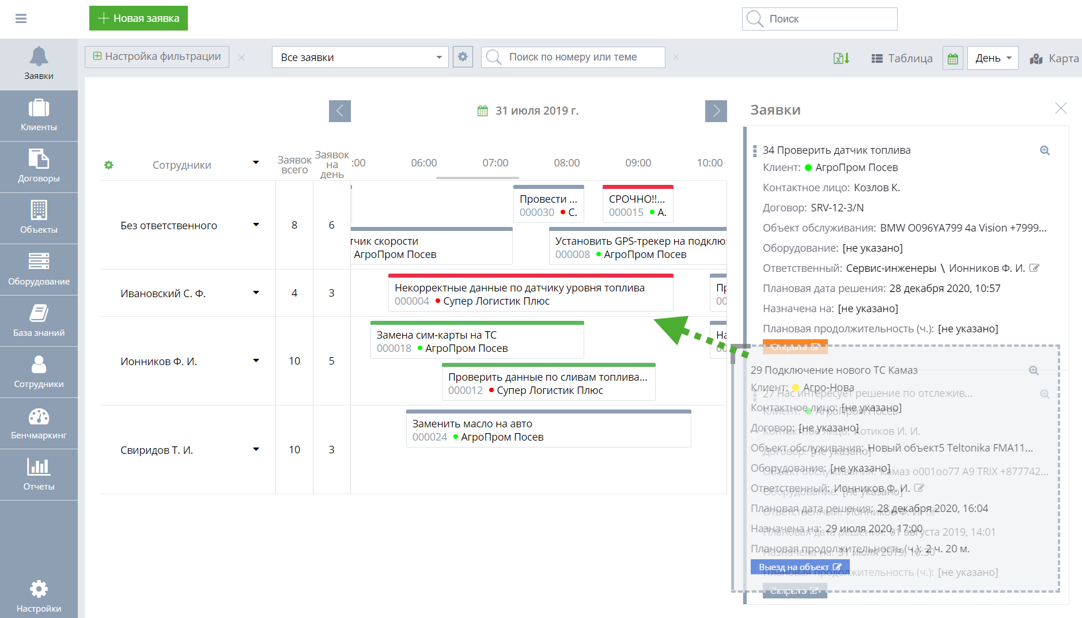
Task: Open Настройки in sidebar
Action: click(39, 597)
